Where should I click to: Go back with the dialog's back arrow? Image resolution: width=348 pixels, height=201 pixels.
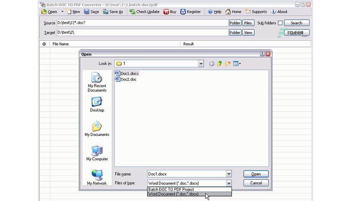click(211, 64)
